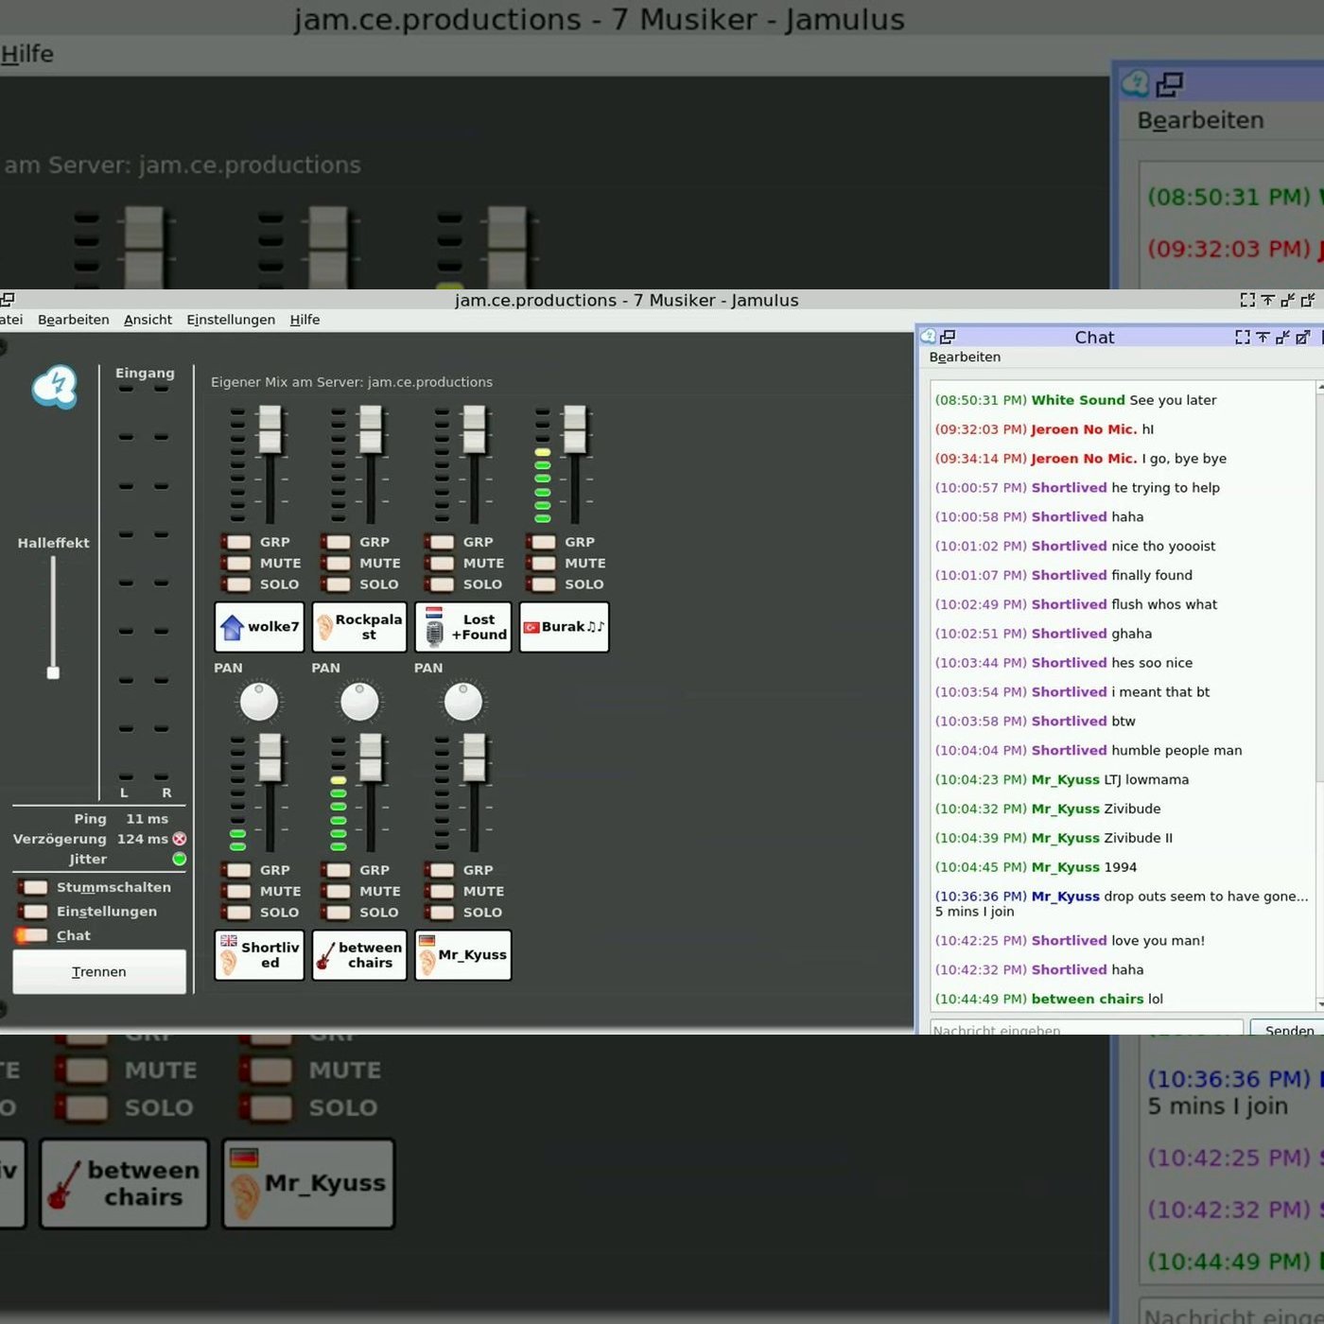This screenshot has height=1324, width=1324.
Task: Click the Ping value '11 ms'
Action: pos(148,819)
